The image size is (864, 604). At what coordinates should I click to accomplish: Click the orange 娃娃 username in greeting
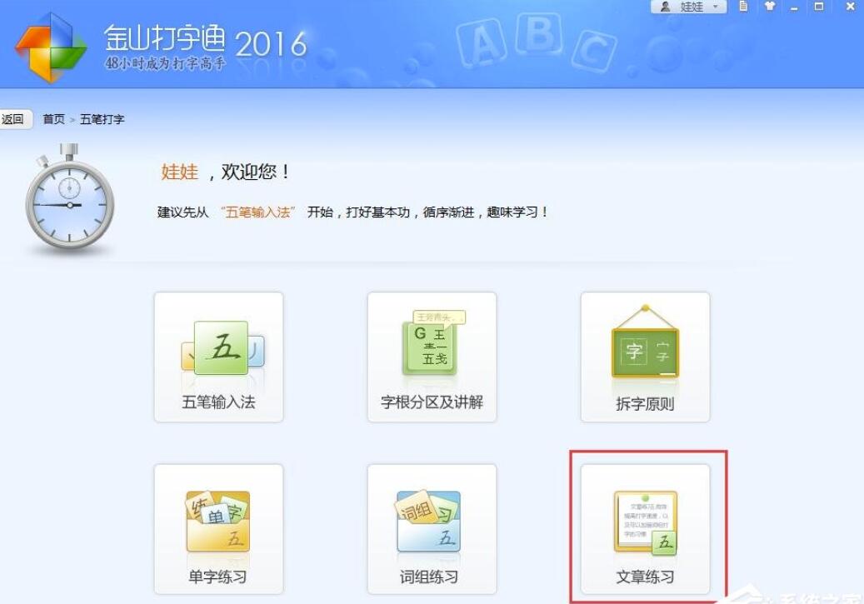[x=179, y=172]
